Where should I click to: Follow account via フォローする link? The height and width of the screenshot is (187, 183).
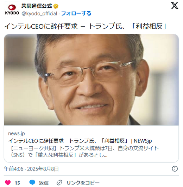(76, 13)
